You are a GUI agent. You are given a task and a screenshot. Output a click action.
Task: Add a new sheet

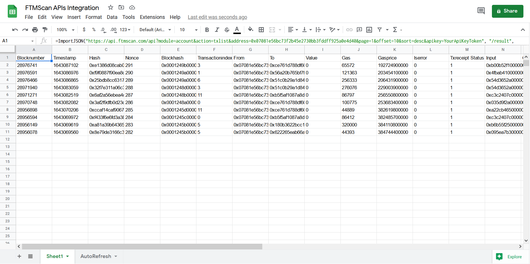tap(19, 256)
